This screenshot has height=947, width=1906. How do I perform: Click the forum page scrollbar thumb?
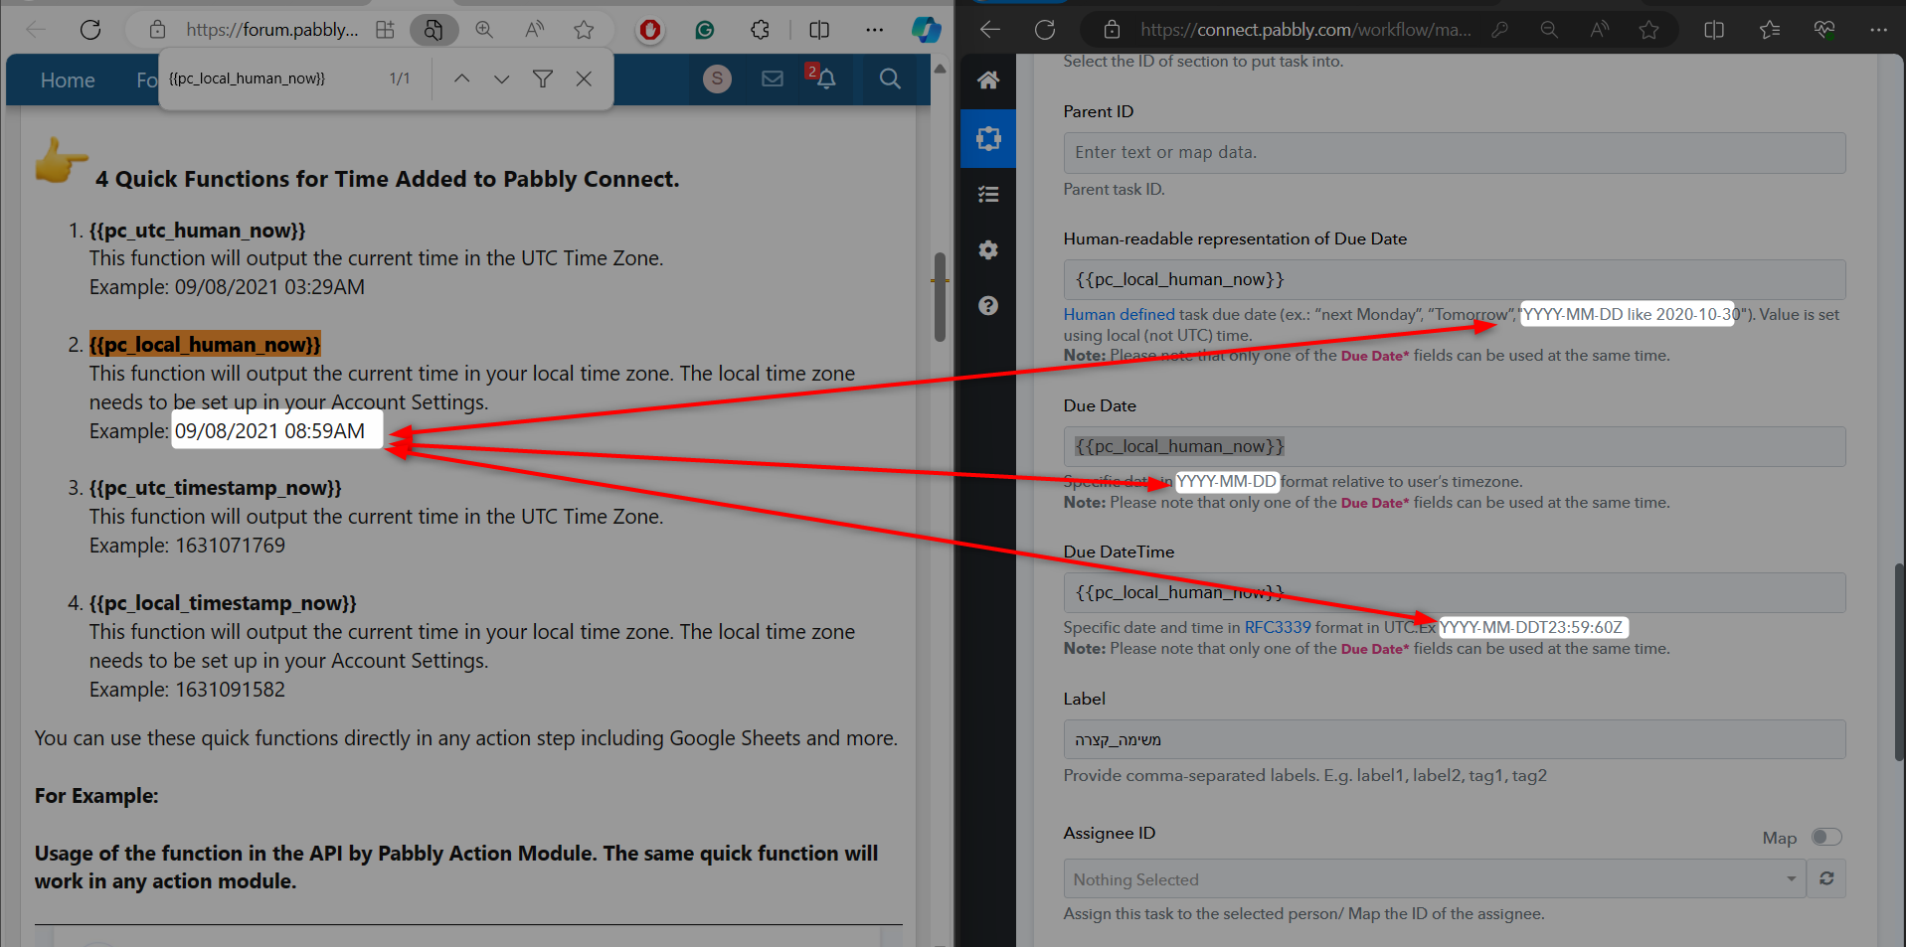pyautogui.click(x=940, y=297)
